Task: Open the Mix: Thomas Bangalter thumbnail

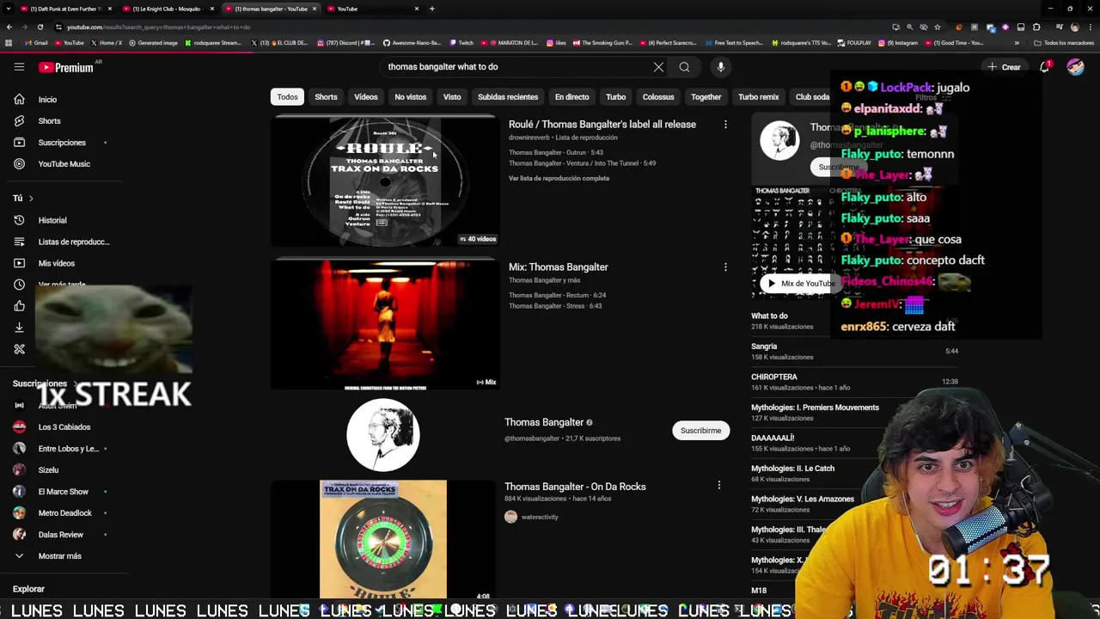Action: point(384,324)
